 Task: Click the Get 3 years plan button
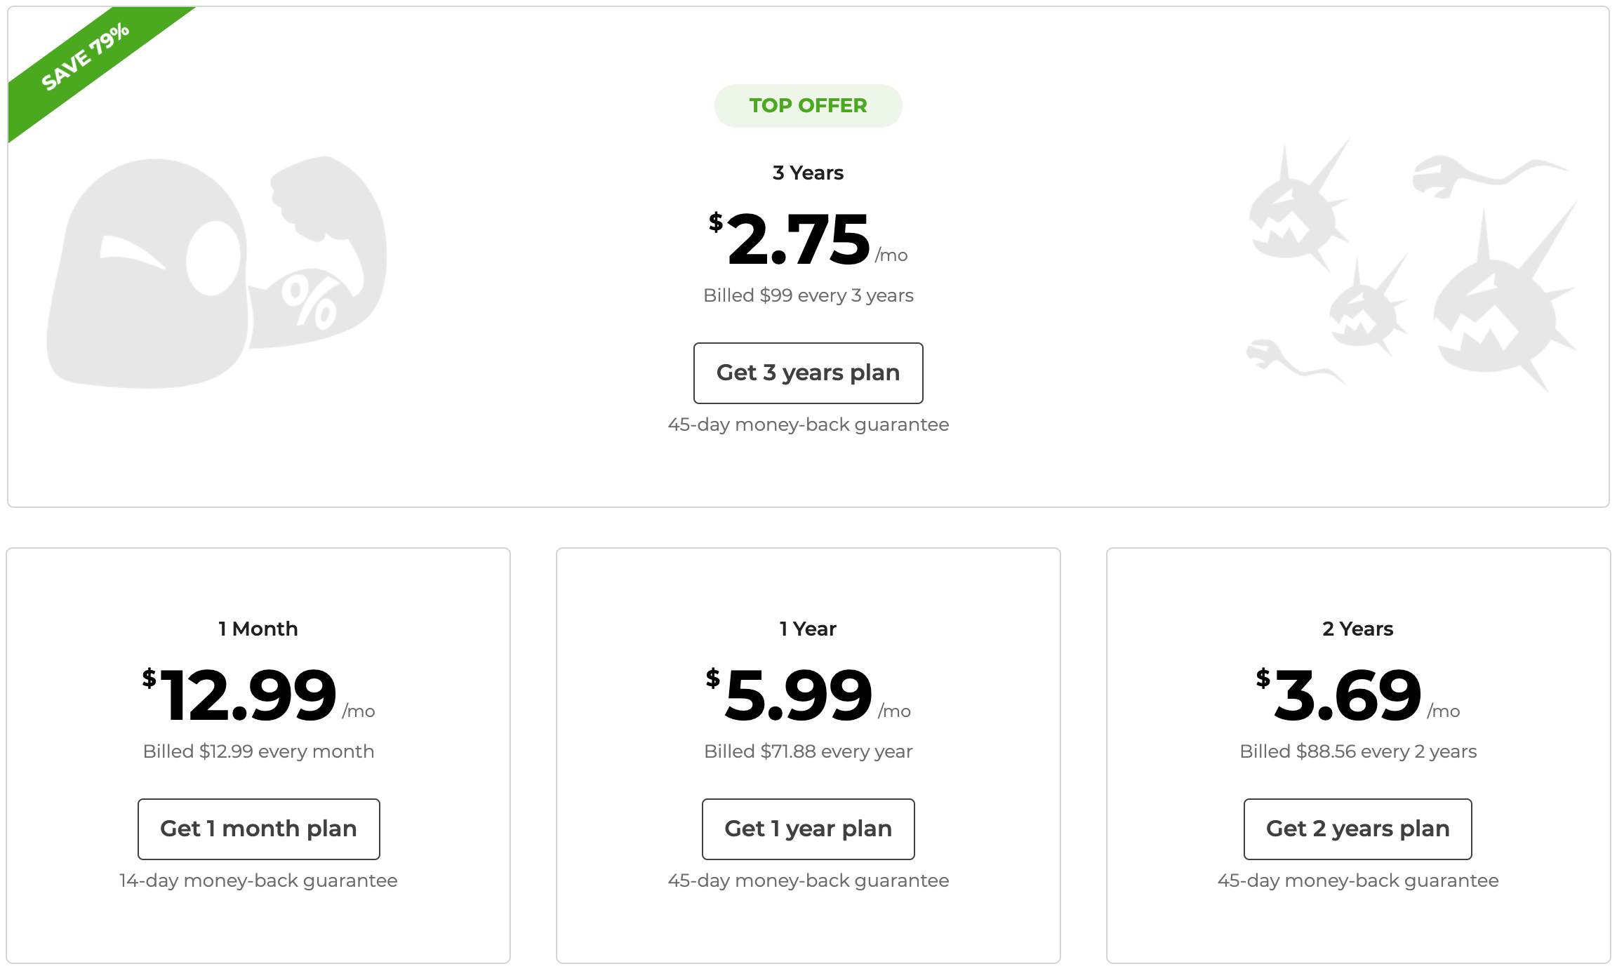[808, 373]
